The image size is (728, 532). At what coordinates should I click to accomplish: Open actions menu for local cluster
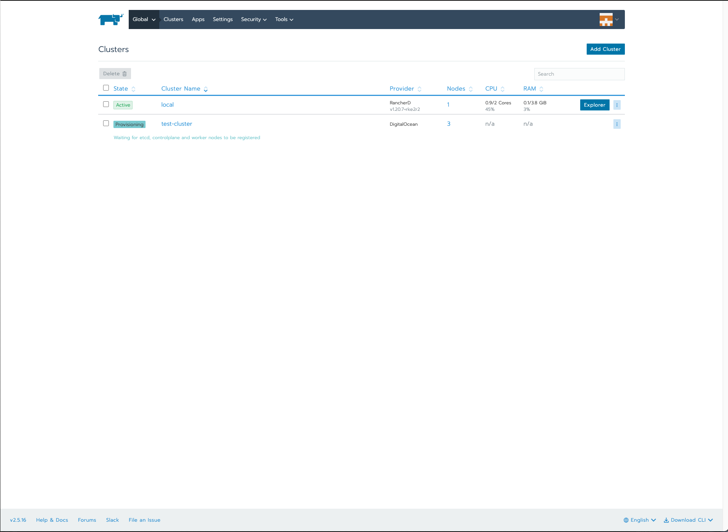point(616,105)
